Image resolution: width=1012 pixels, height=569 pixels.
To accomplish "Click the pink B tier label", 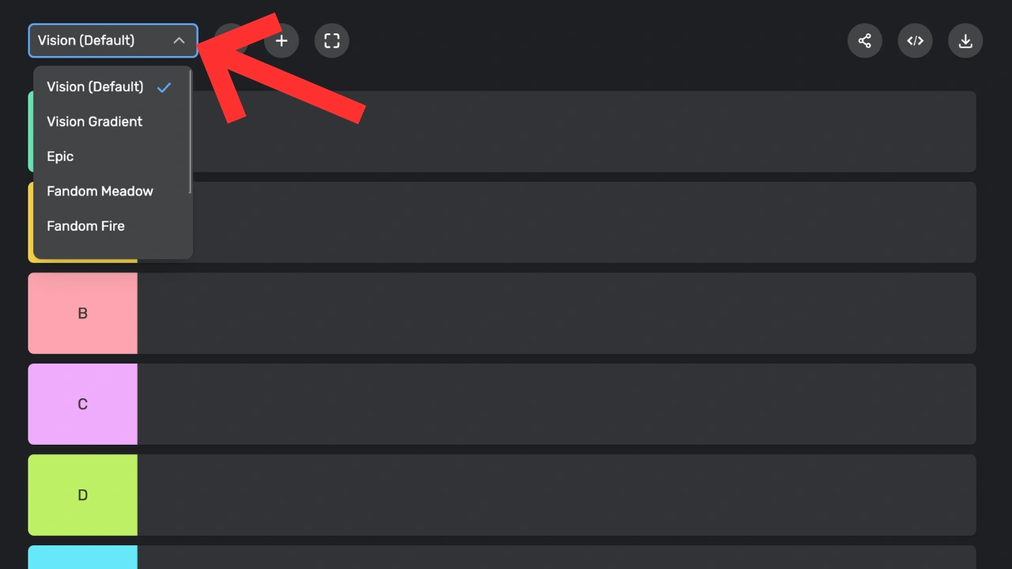I will [x=83, y=313].
